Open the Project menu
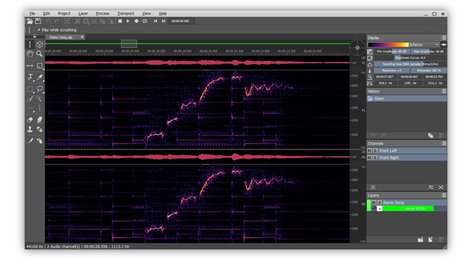This screenshot has height=260, width=472. click(x=64, y=13)
